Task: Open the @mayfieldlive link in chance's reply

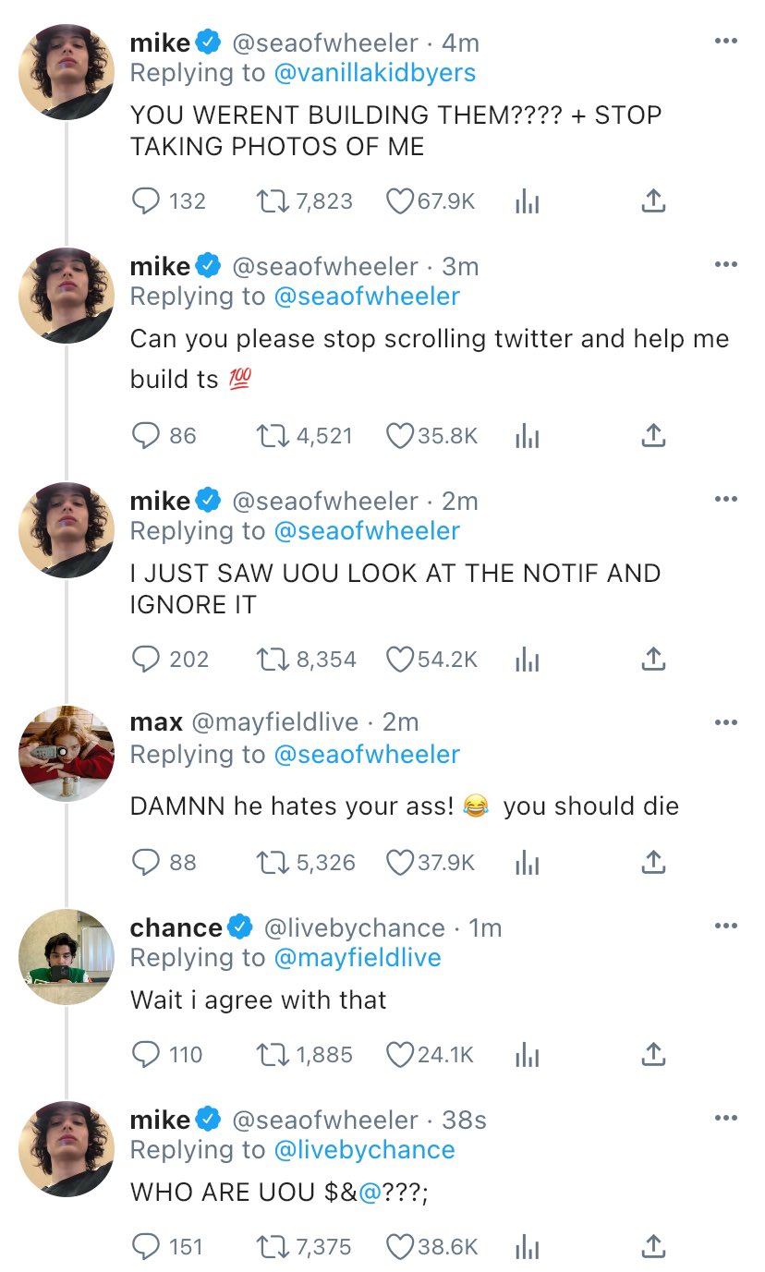Action: [358, 957]
